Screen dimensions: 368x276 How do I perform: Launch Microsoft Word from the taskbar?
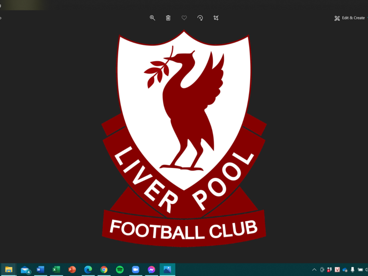tap(40, 270)
